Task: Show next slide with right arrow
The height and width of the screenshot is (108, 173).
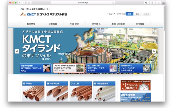Action: (x=154, y=51)
